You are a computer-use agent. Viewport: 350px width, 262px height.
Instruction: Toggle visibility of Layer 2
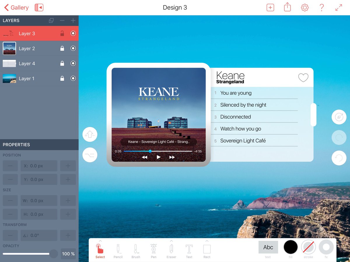73,48
